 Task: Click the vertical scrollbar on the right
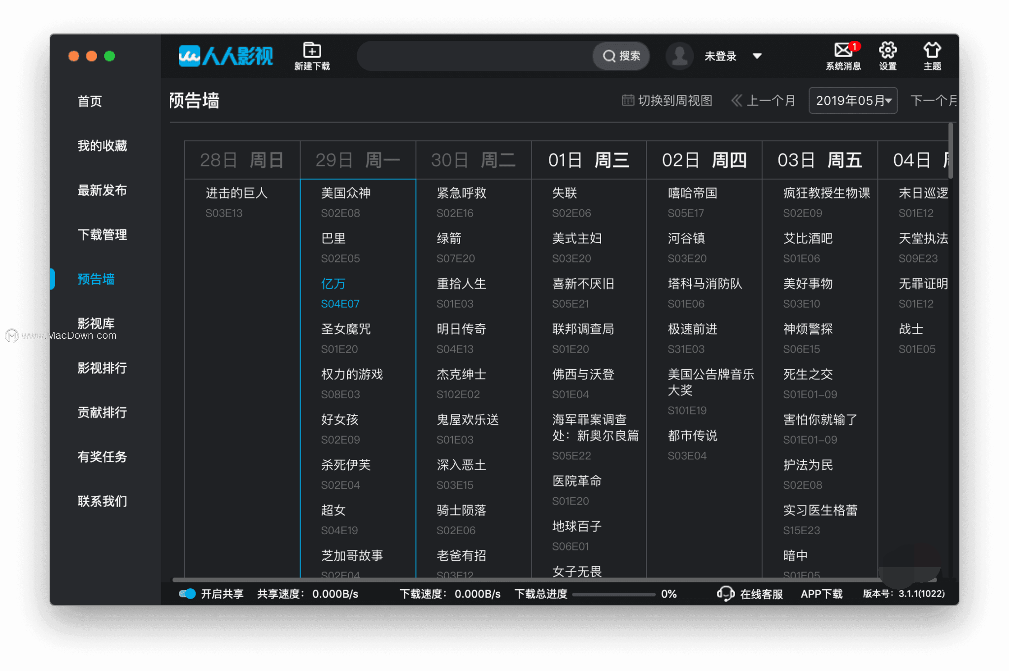pos(950,151)
